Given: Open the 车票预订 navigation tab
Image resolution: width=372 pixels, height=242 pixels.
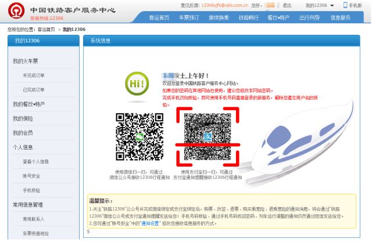Looking at the screenshot, I should point(189,18).
